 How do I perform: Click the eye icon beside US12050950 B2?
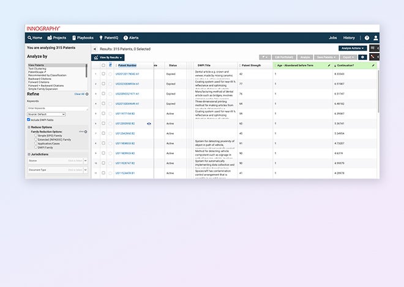(149, 123)
